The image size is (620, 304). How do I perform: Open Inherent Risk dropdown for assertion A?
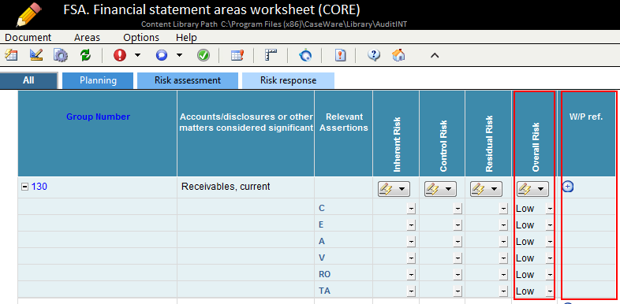click(x=411, y=242)
